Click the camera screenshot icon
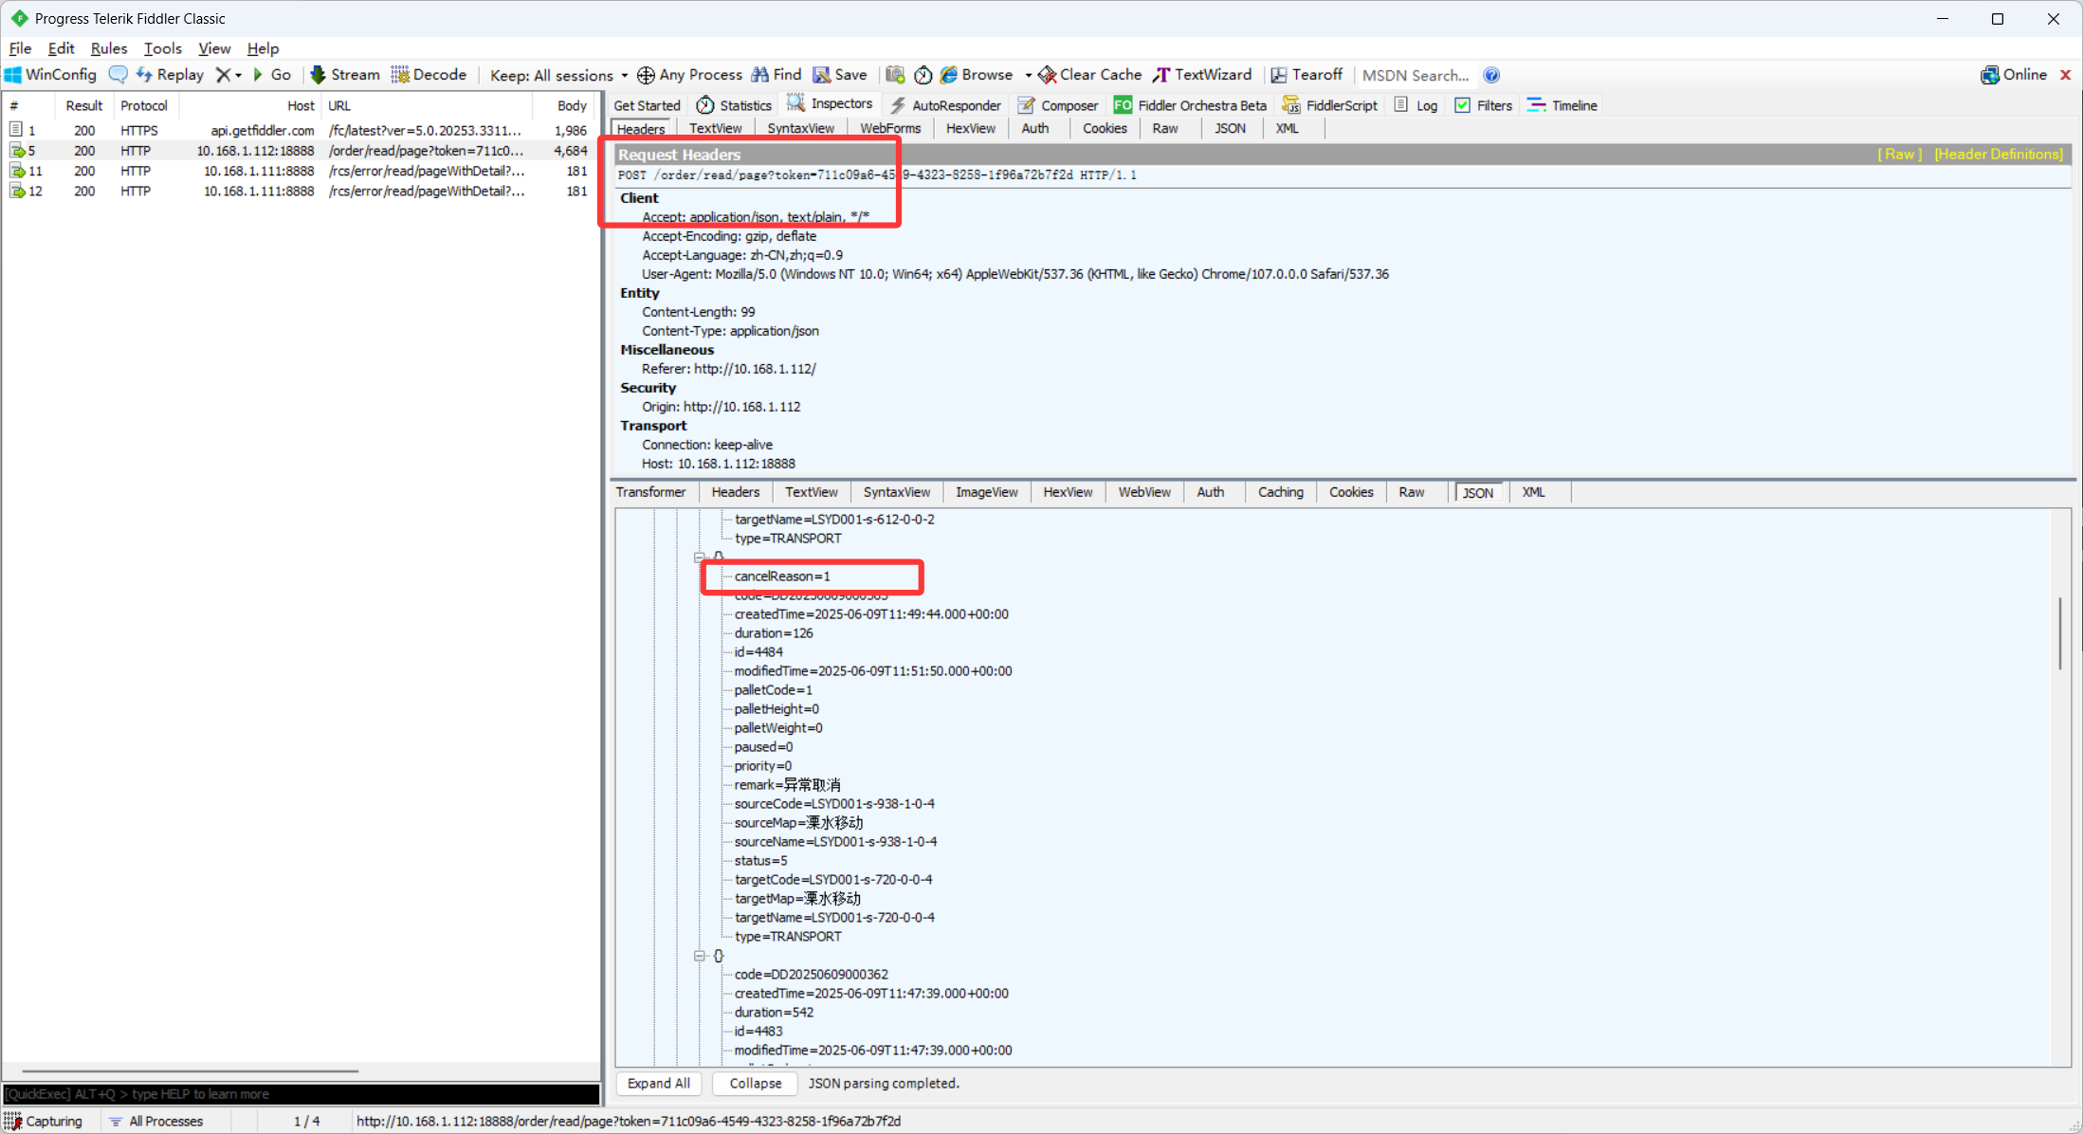 click(x=895, y=75)
